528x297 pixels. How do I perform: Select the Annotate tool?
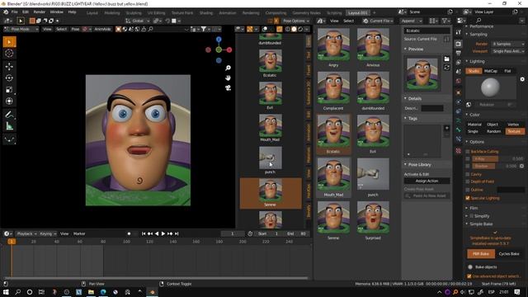click(x=9, y=115)
